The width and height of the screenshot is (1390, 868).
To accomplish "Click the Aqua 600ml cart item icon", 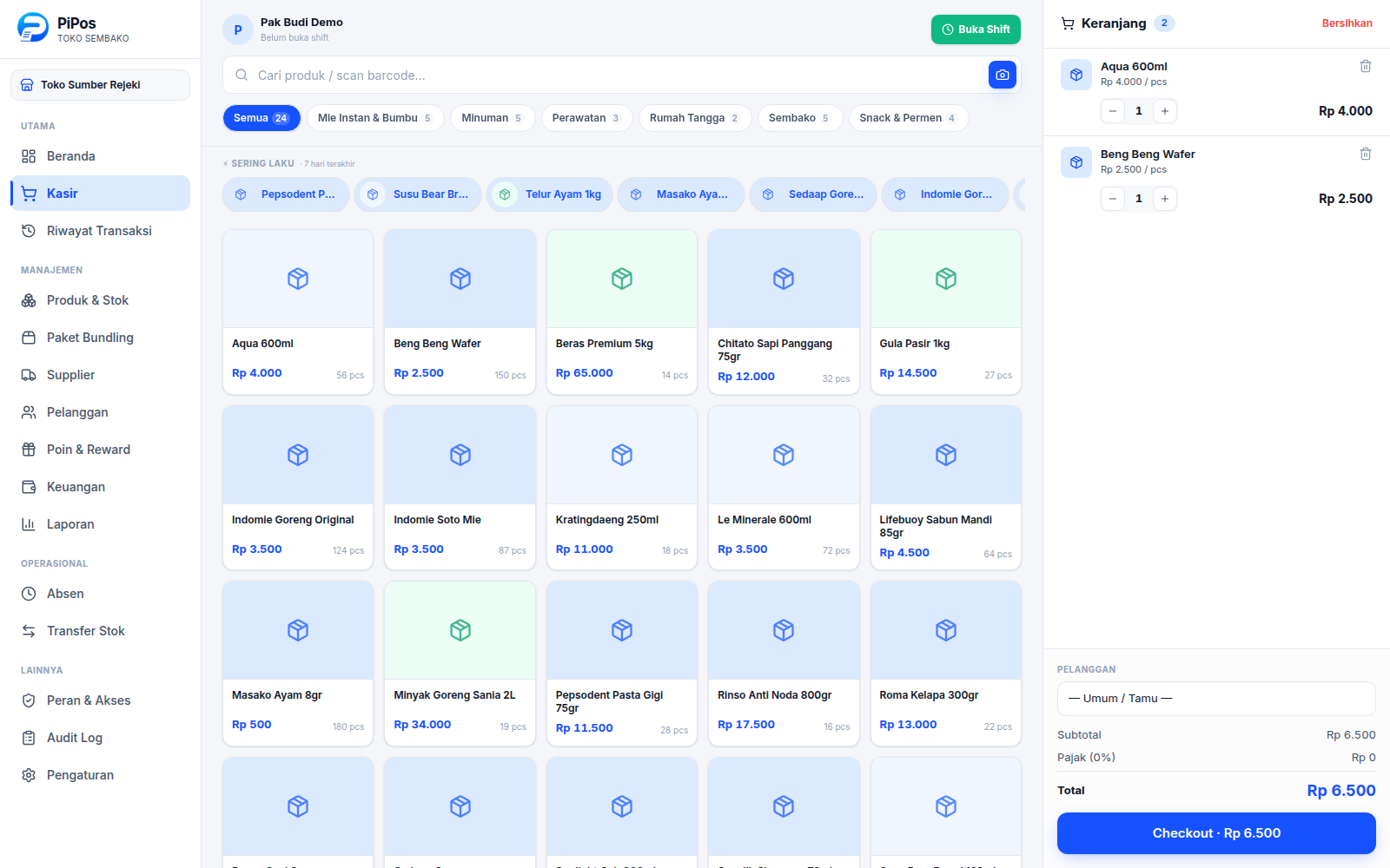I will (x=1076, y=75).
